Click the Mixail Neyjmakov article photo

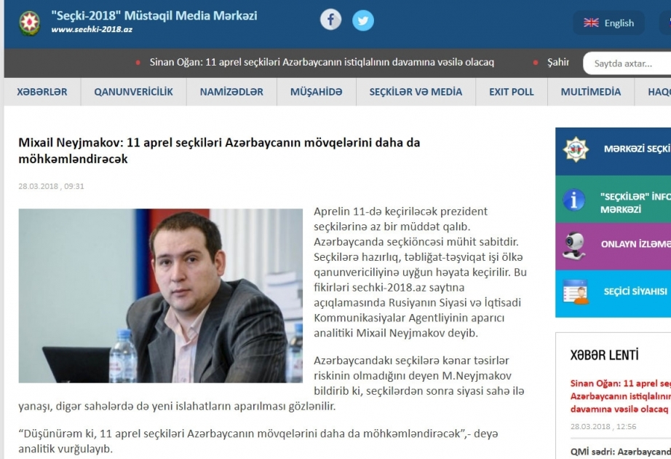pos(161,296)
